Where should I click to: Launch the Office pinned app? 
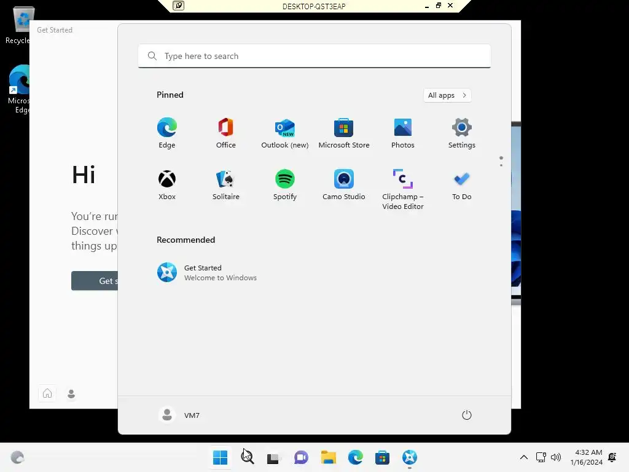(x=226, y=133)
